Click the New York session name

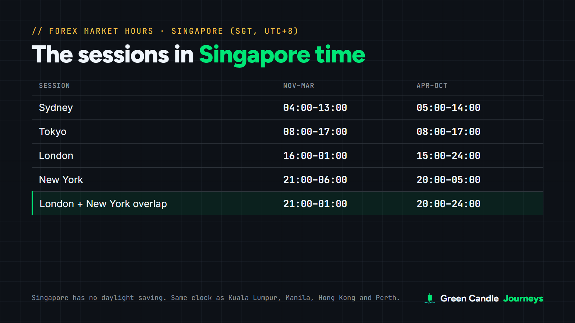click(61, 180)
